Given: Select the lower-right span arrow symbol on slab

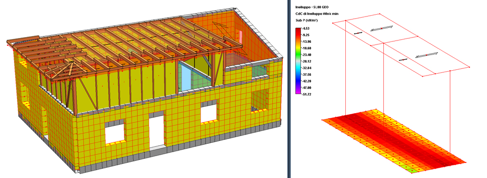Looking at the screenshot, I should (x=427, y=56).
